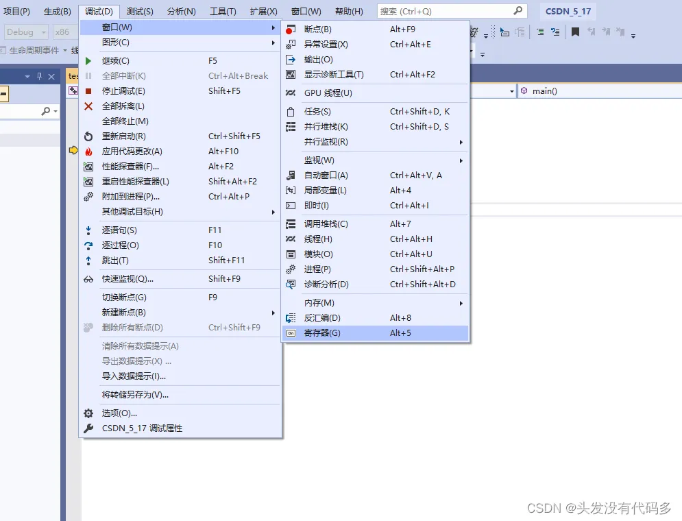The width and height of the screenshot is (682, 521).
Task: Select 将转储另存为(V)... entry
Action: coord(180,395)
